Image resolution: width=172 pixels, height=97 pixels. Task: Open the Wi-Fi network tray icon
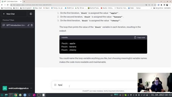coord(142,95)
